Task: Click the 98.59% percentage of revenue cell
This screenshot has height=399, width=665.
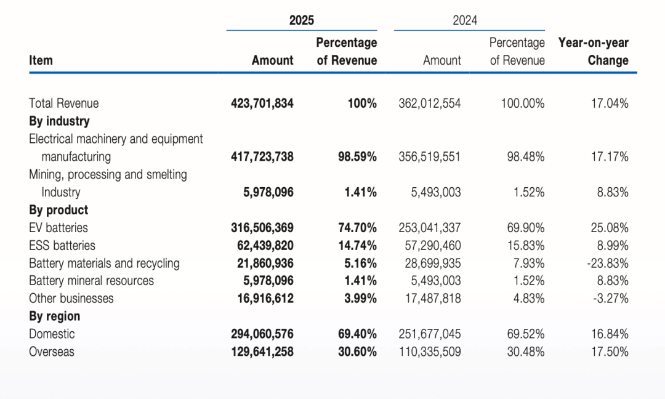Action: (x=357, y=157)
